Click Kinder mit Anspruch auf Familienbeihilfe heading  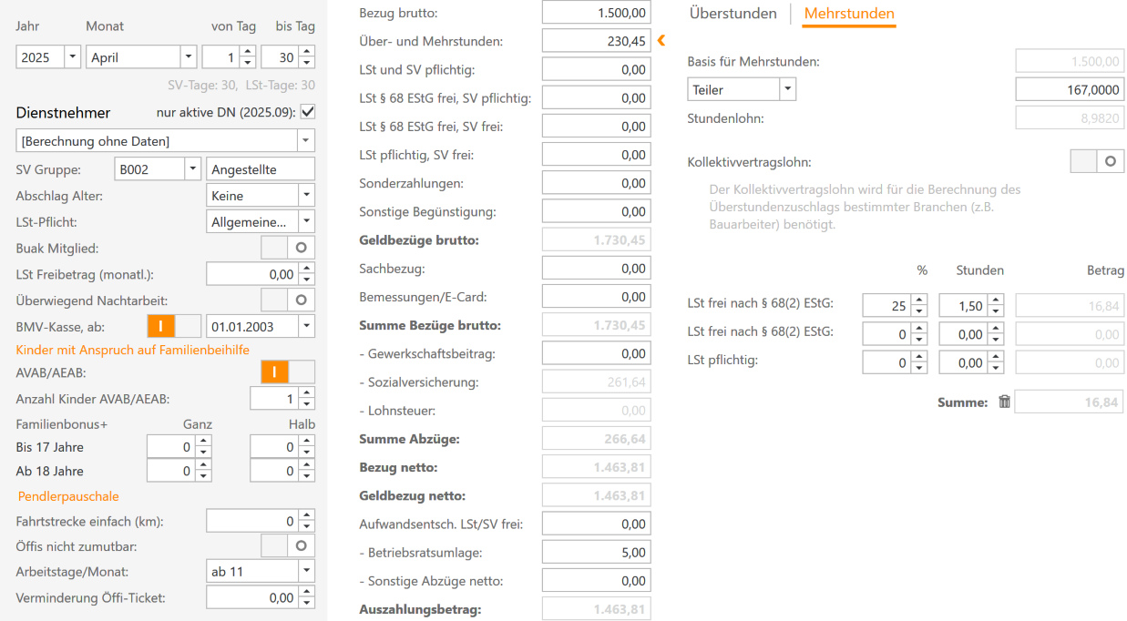133,350
